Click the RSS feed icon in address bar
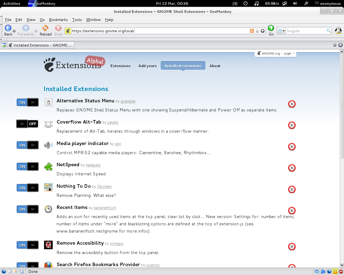Image resolution: width=344 pixels, height=275 pixels. 252,31
